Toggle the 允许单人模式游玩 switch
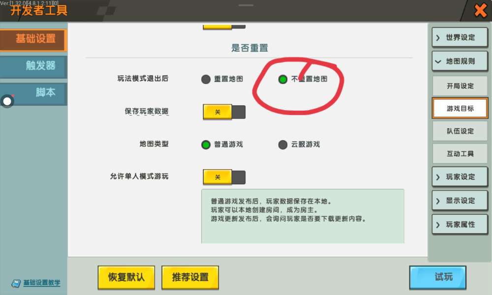The width and height of the screenshot is (492, 295). [224, 177]
